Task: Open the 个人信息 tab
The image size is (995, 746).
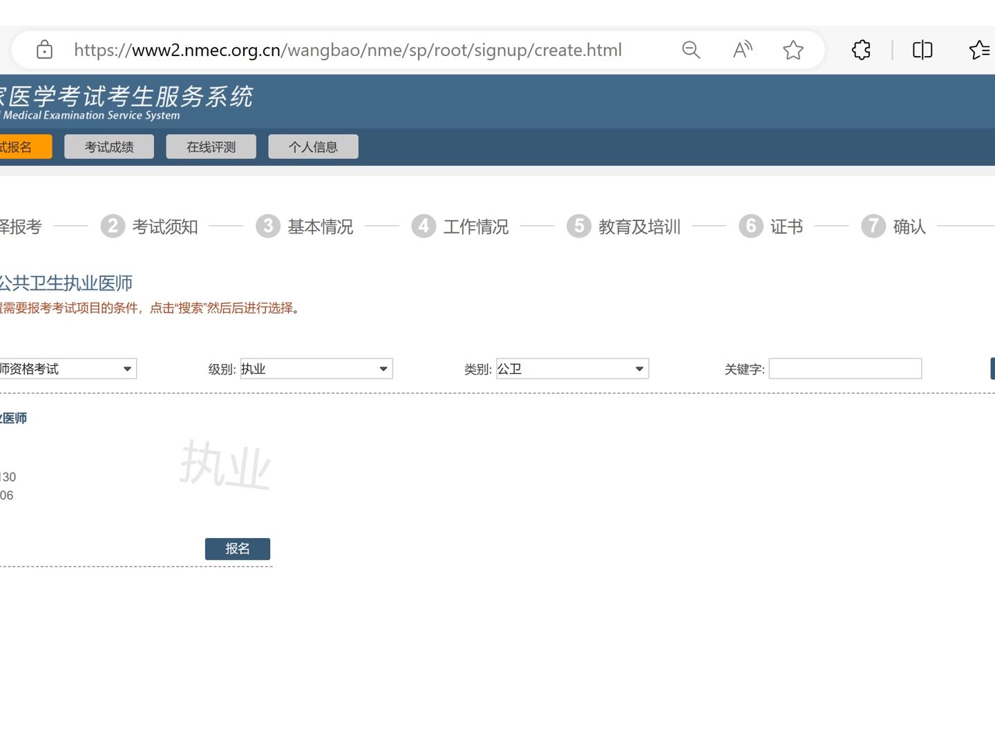Action: click(313, 147)
